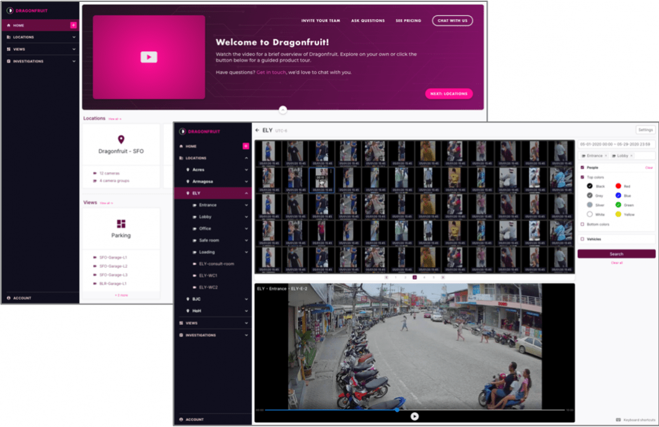Deselect the Green color swatch
The width and height of the screenshot is (659, 427).
click(618, 205)
